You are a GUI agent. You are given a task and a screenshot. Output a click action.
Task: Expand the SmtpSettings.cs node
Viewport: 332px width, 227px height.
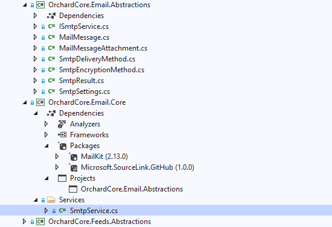pyautogui.click(x=36, y=92)
